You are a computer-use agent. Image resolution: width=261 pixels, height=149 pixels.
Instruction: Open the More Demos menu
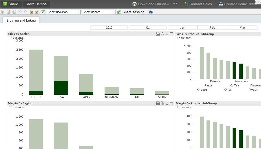[36, 4]
